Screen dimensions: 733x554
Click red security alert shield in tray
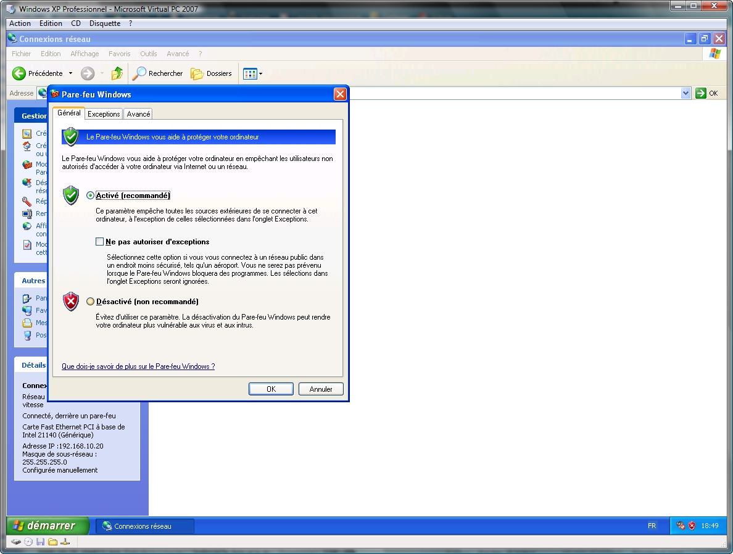pos(692,526)
